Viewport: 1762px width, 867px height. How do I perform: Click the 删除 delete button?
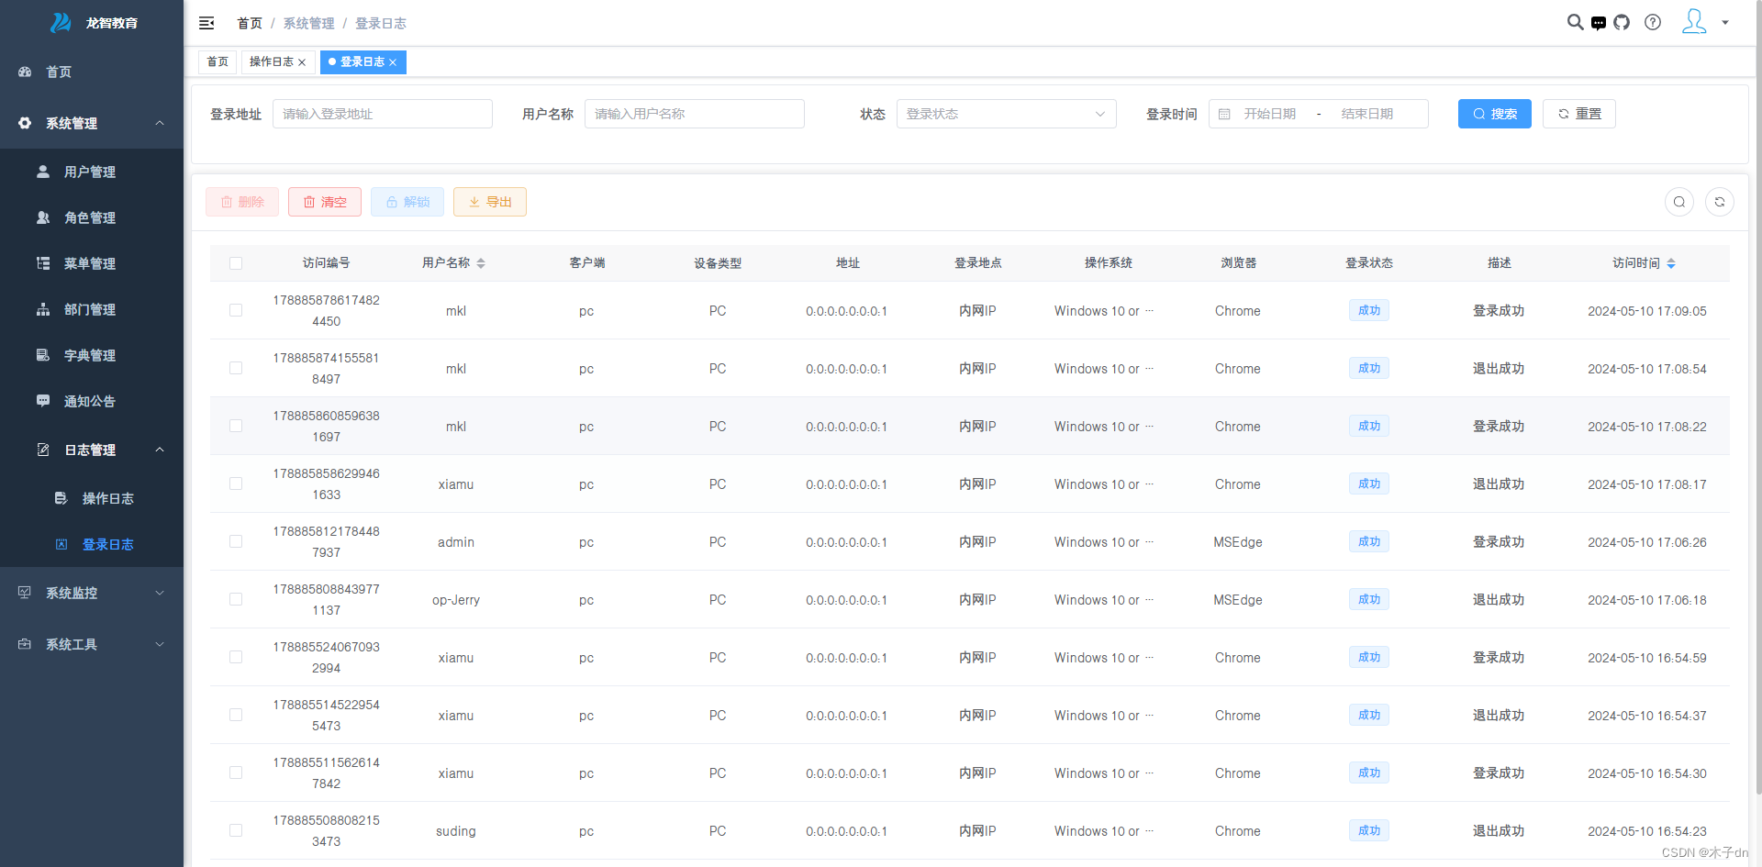point(242,202)
